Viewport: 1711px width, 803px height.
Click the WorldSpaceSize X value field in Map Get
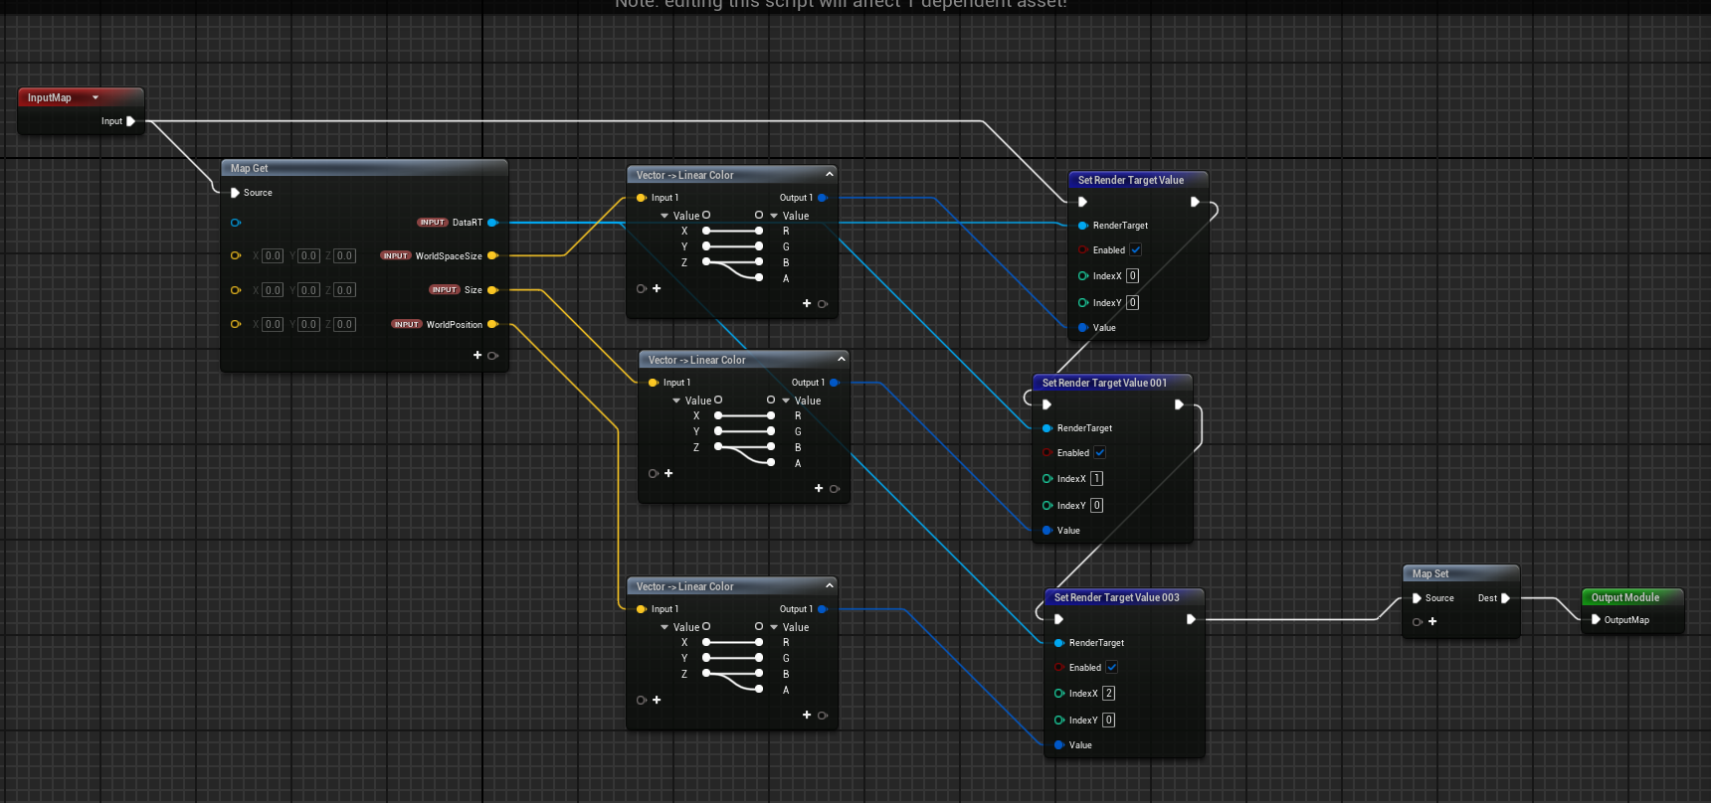point(273,256)
